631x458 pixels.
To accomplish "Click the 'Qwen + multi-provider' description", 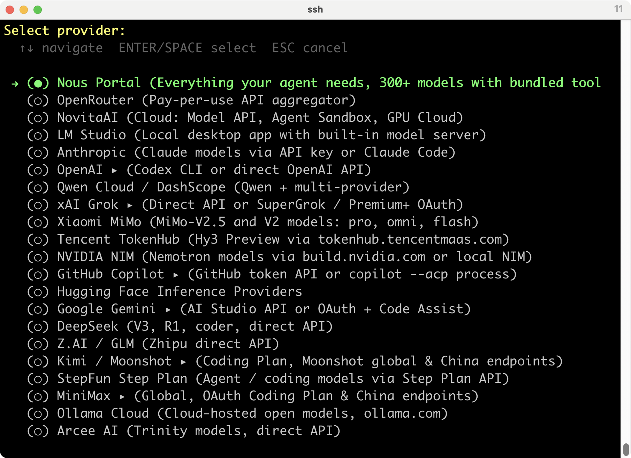I will [x=321, y=187].
